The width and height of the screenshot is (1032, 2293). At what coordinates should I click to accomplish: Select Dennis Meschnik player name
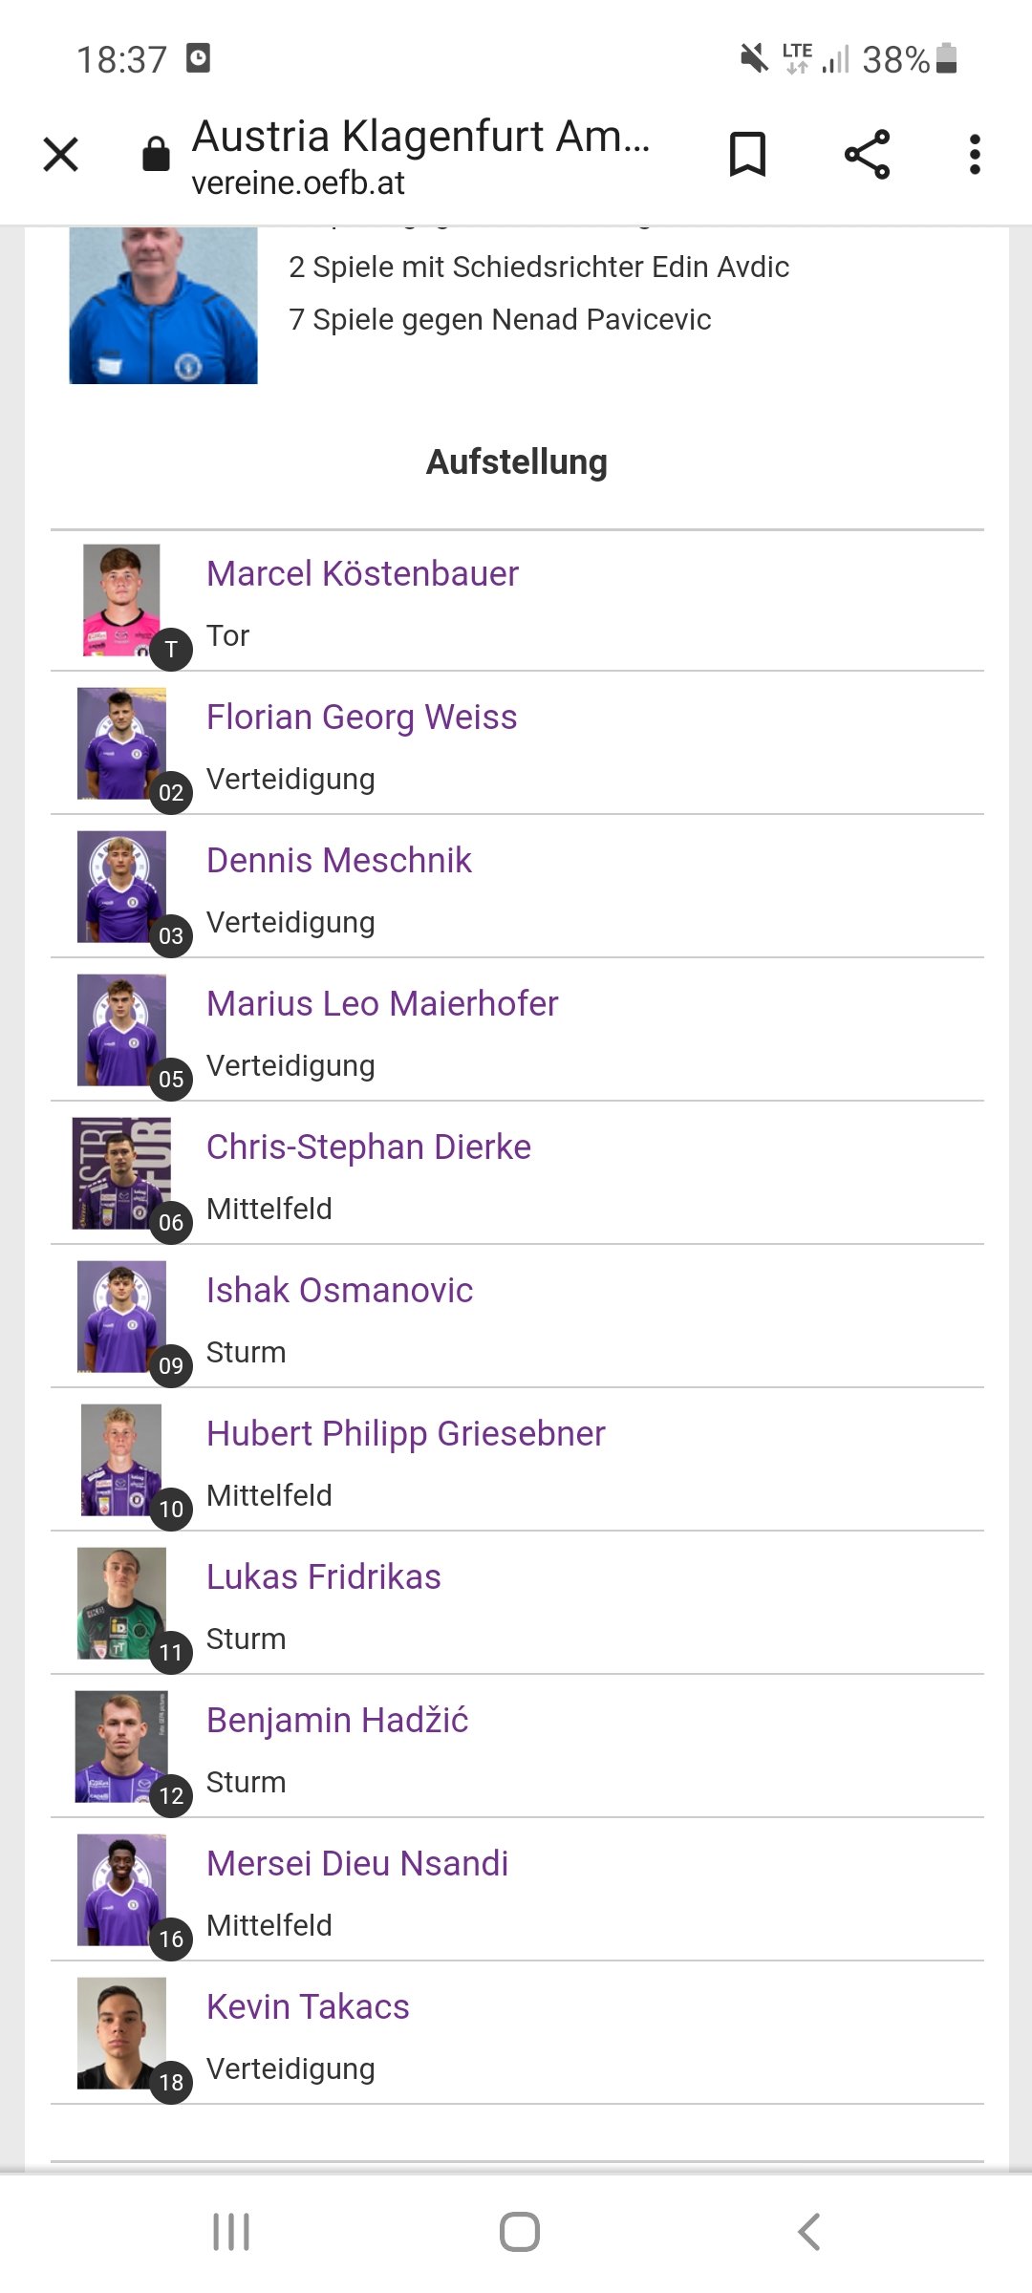[339, 860]
